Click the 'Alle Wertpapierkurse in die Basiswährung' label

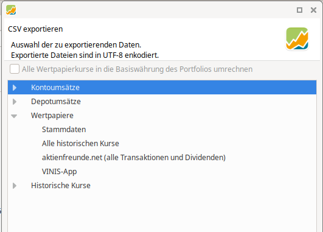click(x=137, y=69)
